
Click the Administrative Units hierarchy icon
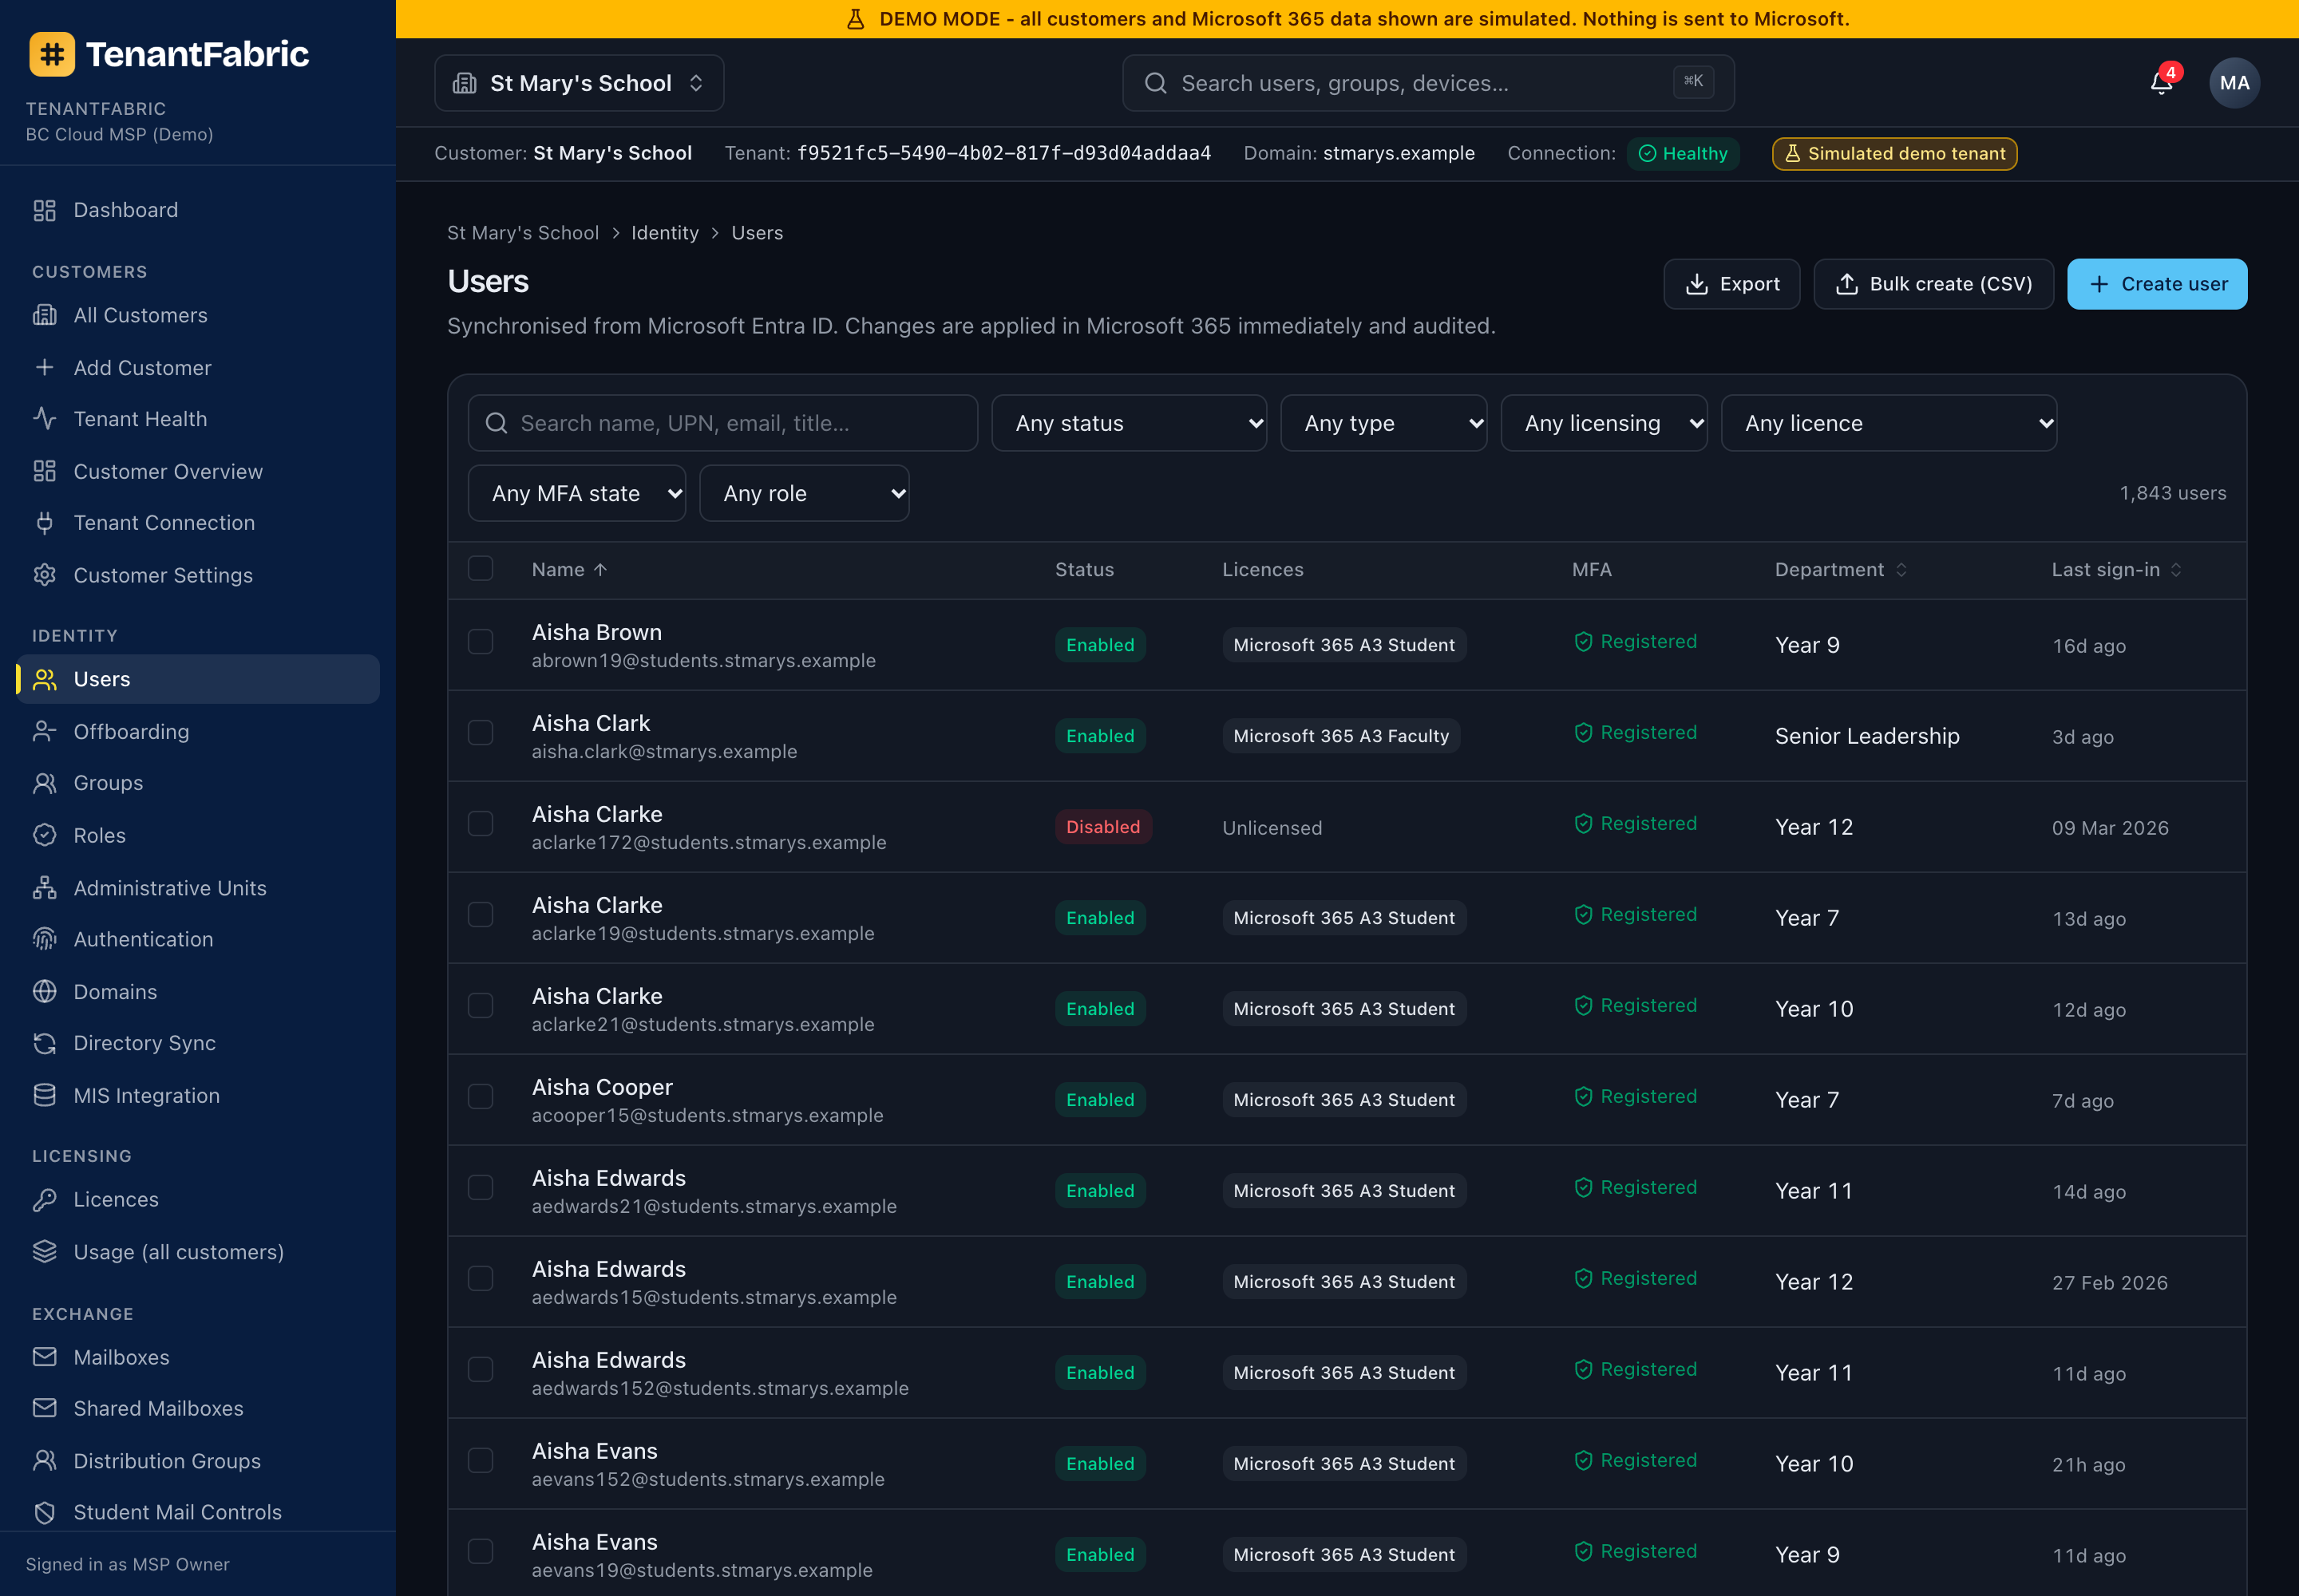45,888
